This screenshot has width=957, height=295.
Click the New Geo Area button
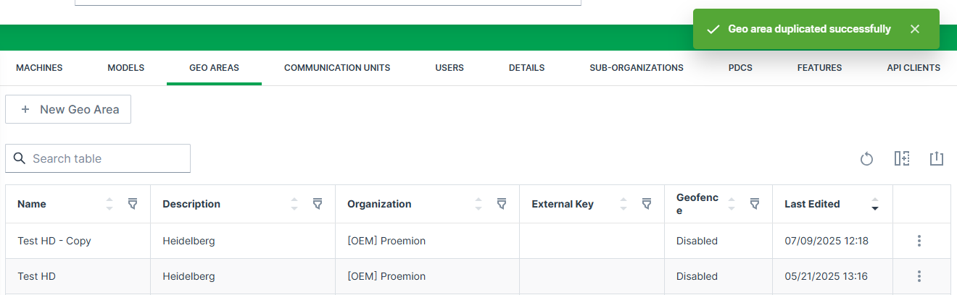pyautogui.click(x=68, y=109)
